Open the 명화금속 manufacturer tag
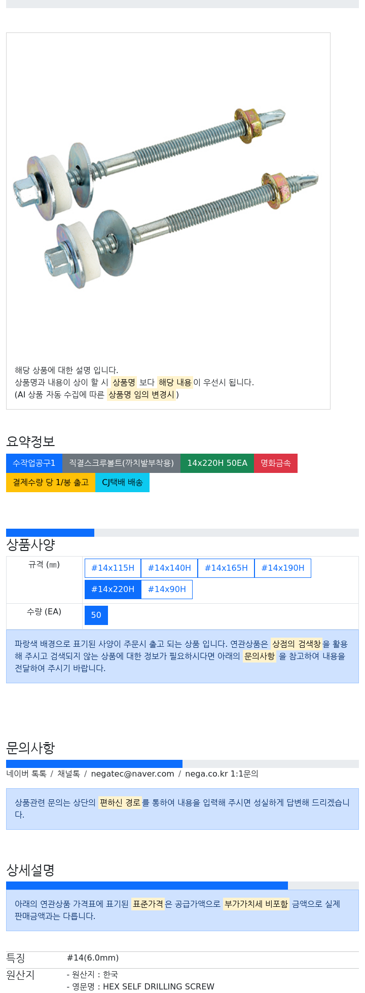The width and height of the screenshot is (365, 993). coord(276,463)
